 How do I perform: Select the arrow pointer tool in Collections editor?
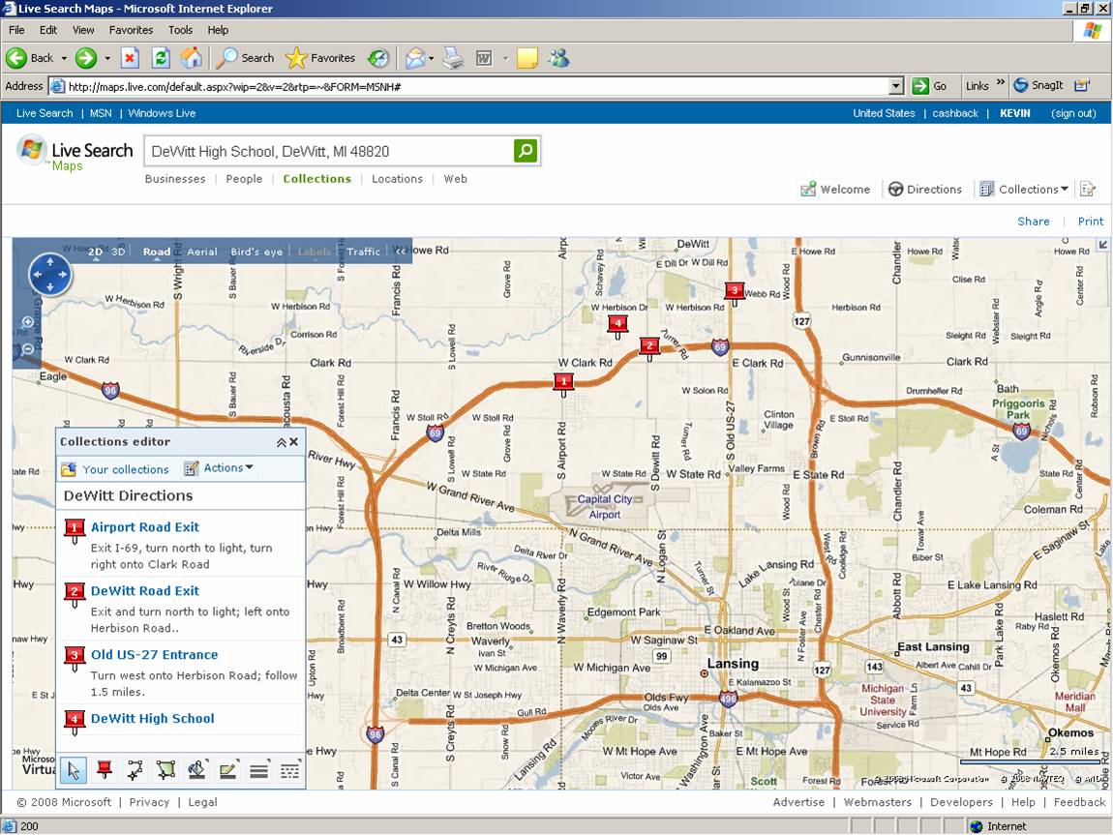[74, 770]
